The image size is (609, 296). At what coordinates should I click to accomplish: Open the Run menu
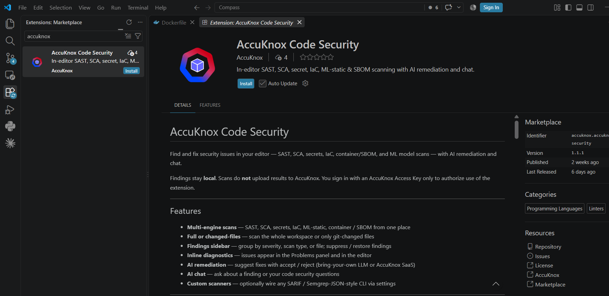point(116,8)
